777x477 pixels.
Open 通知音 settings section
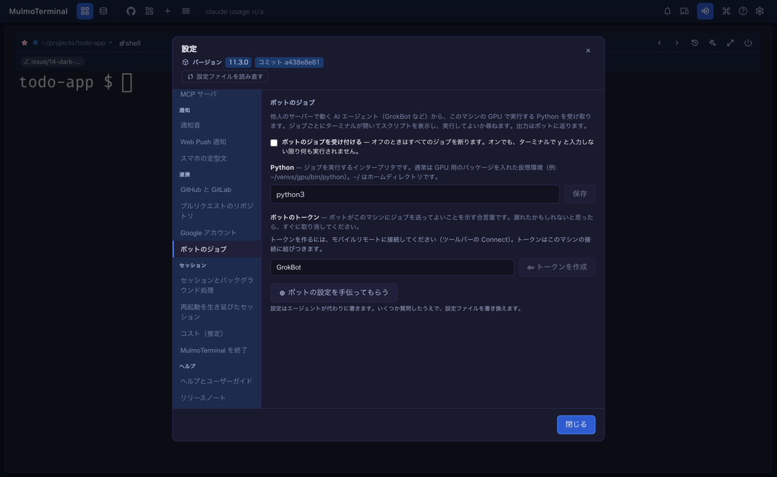click(x=217, y=125)
